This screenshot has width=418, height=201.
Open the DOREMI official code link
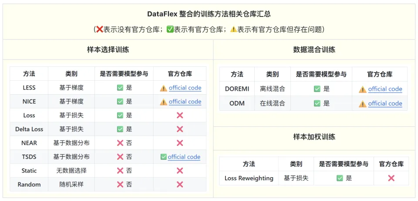point(385,89)
